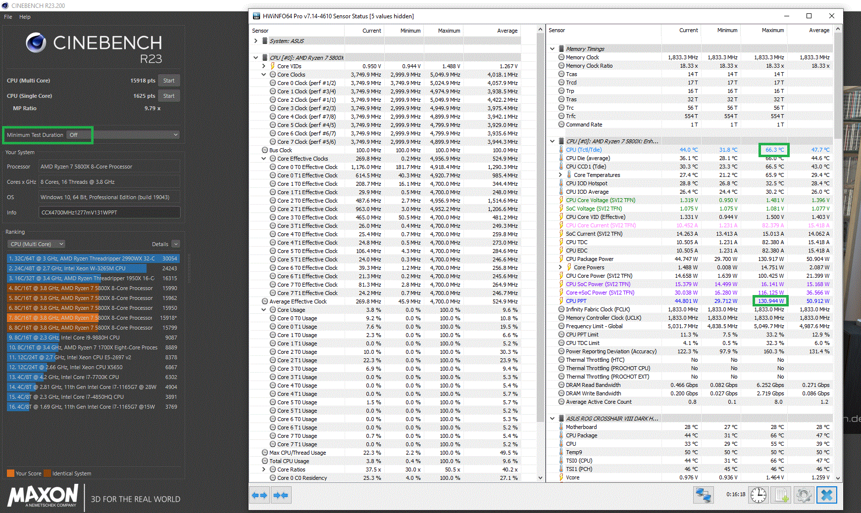Click the CPU Core Voltage lightning icon
The height and width of the screenshot is (513, 861).
(x=561, y=200)
